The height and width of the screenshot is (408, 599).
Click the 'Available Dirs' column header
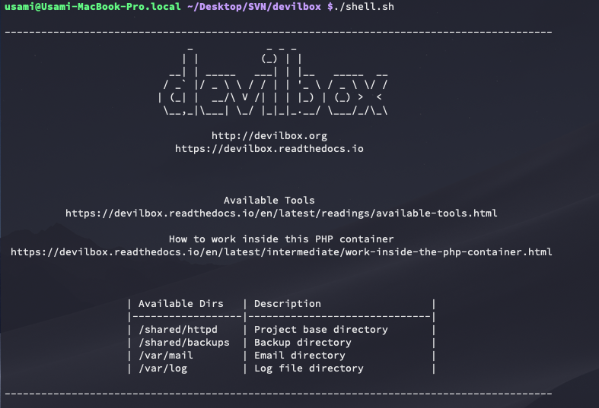point(180,303)
